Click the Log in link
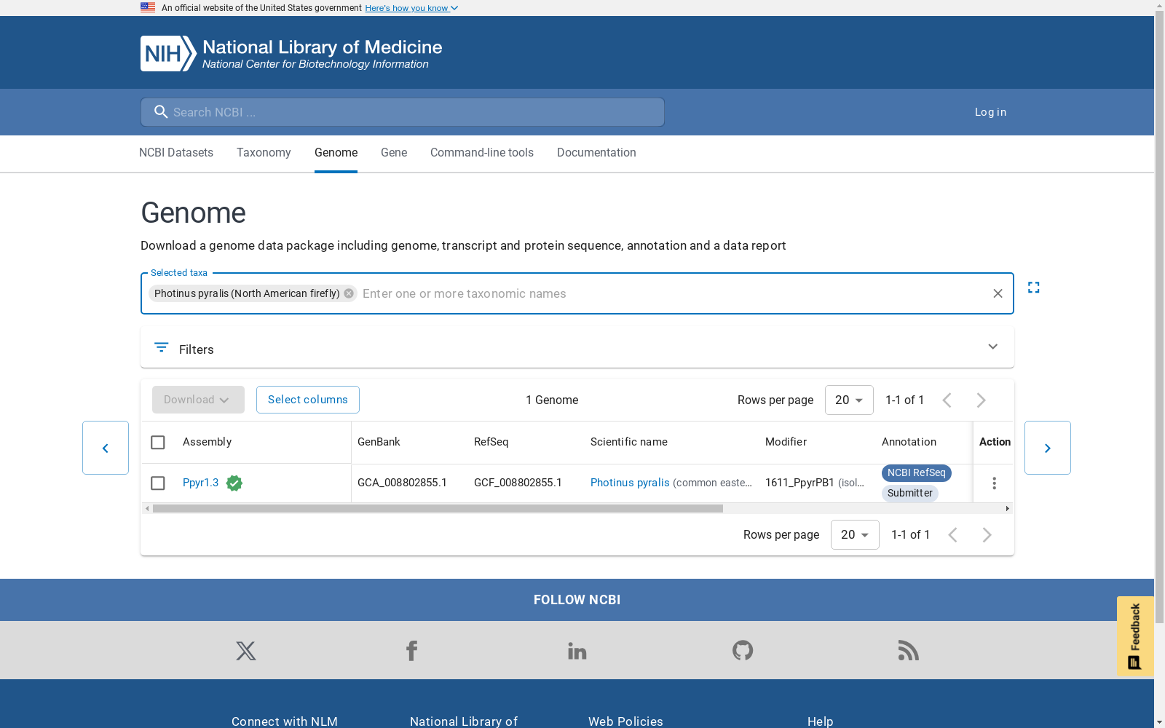The image size is (1165, 728). [990, 112]
